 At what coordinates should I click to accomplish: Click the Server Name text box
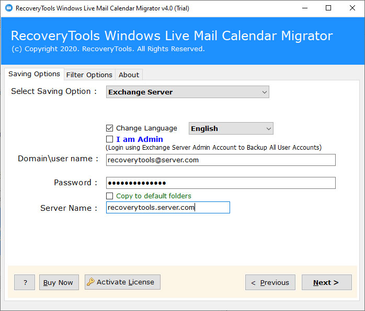click(168, 207)
